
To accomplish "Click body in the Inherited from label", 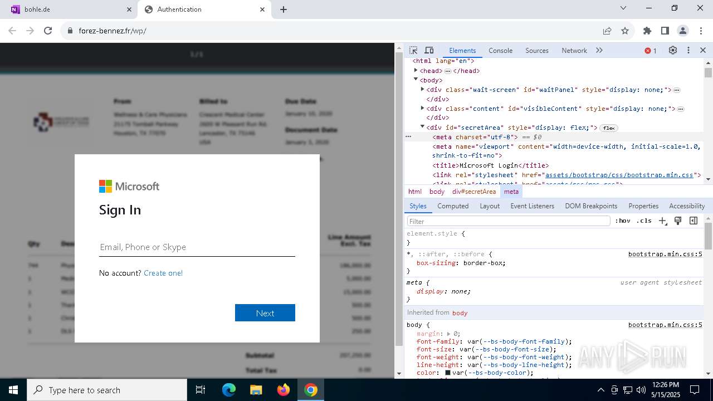I will point(460,313).
